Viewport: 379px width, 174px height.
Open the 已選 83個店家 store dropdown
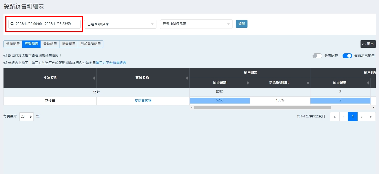tap(120, 24)
